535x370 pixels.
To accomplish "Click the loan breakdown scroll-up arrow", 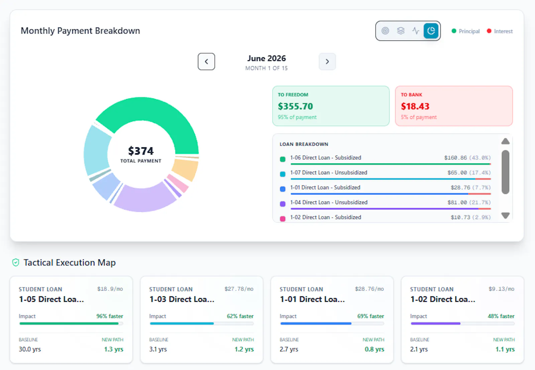I will pyautogui.click(x=506, y=142).
